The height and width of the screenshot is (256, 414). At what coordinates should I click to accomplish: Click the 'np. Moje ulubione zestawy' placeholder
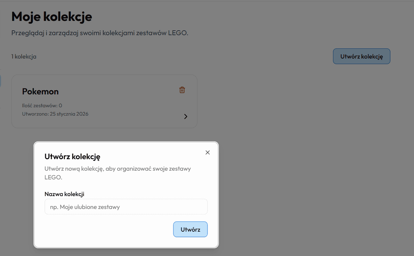point(85,207)
